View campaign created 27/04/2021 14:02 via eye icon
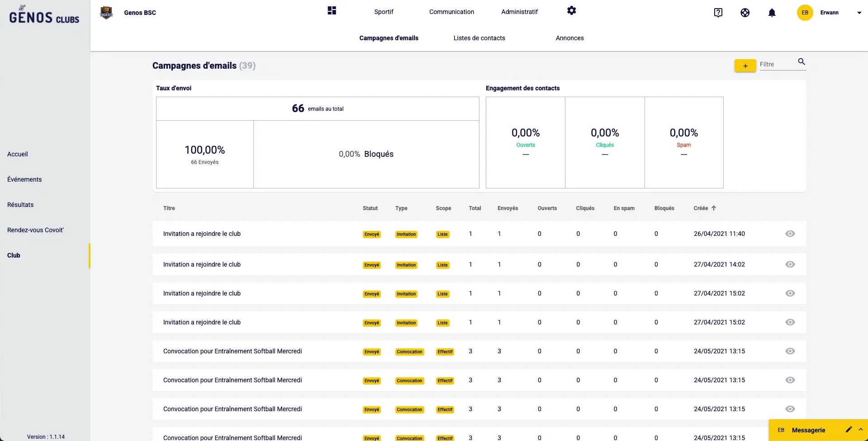Image resolution: width=868 pixels, height=441 pixels. [x=790, y=264]
